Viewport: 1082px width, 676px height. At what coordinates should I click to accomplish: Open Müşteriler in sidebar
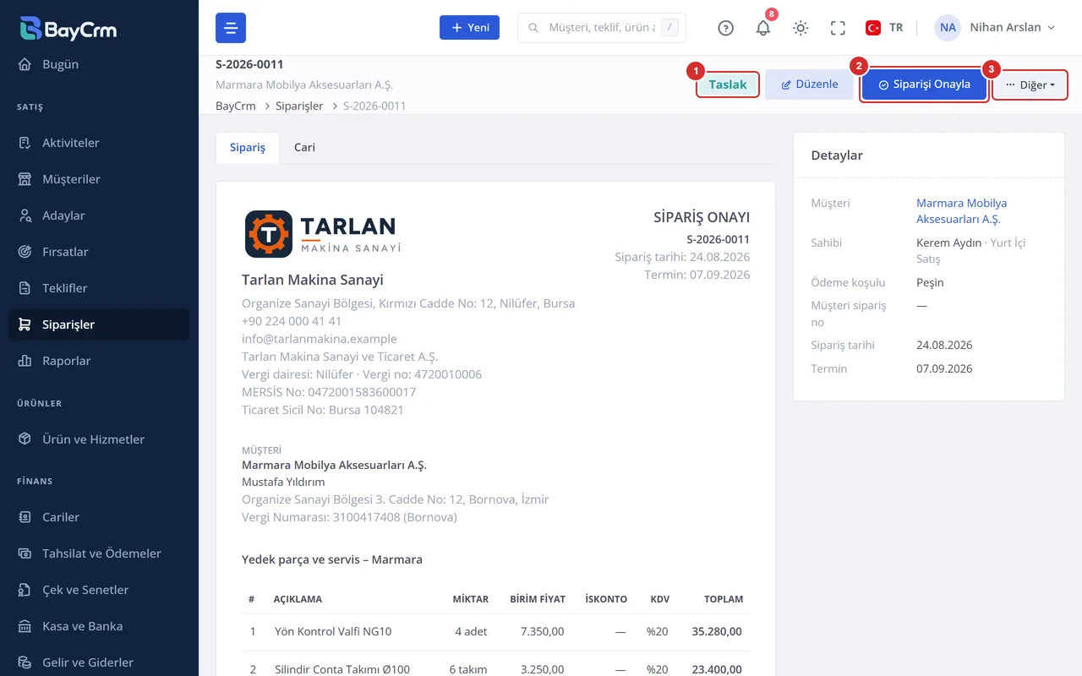(99, 179)
